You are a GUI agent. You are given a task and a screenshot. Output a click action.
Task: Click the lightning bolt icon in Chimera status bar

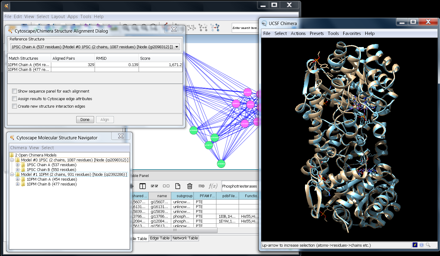click(415, 245)
